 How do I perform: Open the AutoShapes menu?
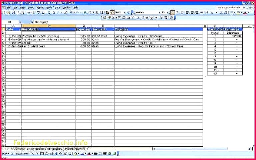coord(23,153)
